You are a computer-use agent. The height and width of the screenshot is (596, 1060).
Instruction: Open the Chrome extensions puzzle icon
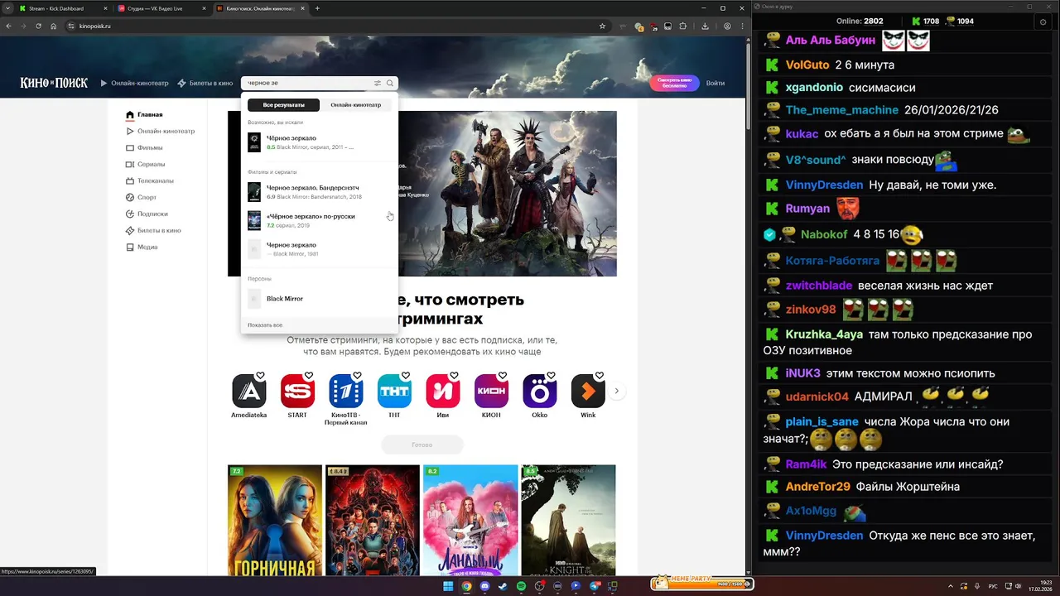tap(683, 26)
